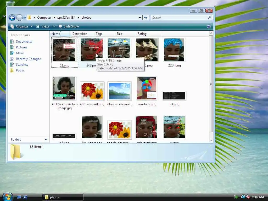Click the Recently Changed sidebar icon
The image size is (268, 201).
(x=12, y=59)
